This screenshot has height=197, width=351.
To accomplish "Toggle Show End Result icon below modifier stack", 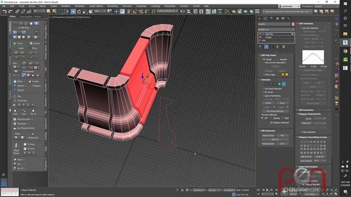I will coord(267,47).
